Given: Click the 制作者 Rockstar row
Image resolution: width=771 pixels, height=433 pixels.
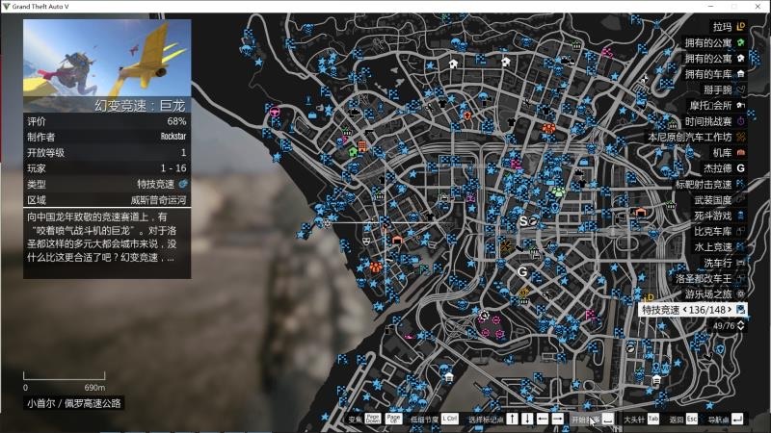Looking at the screenshot, I should click(x=107, y=137).
